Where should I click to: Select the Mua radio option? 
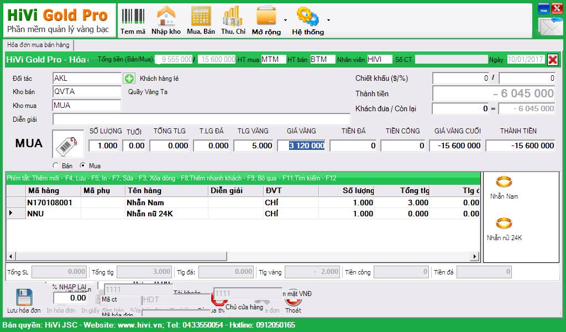83,165
